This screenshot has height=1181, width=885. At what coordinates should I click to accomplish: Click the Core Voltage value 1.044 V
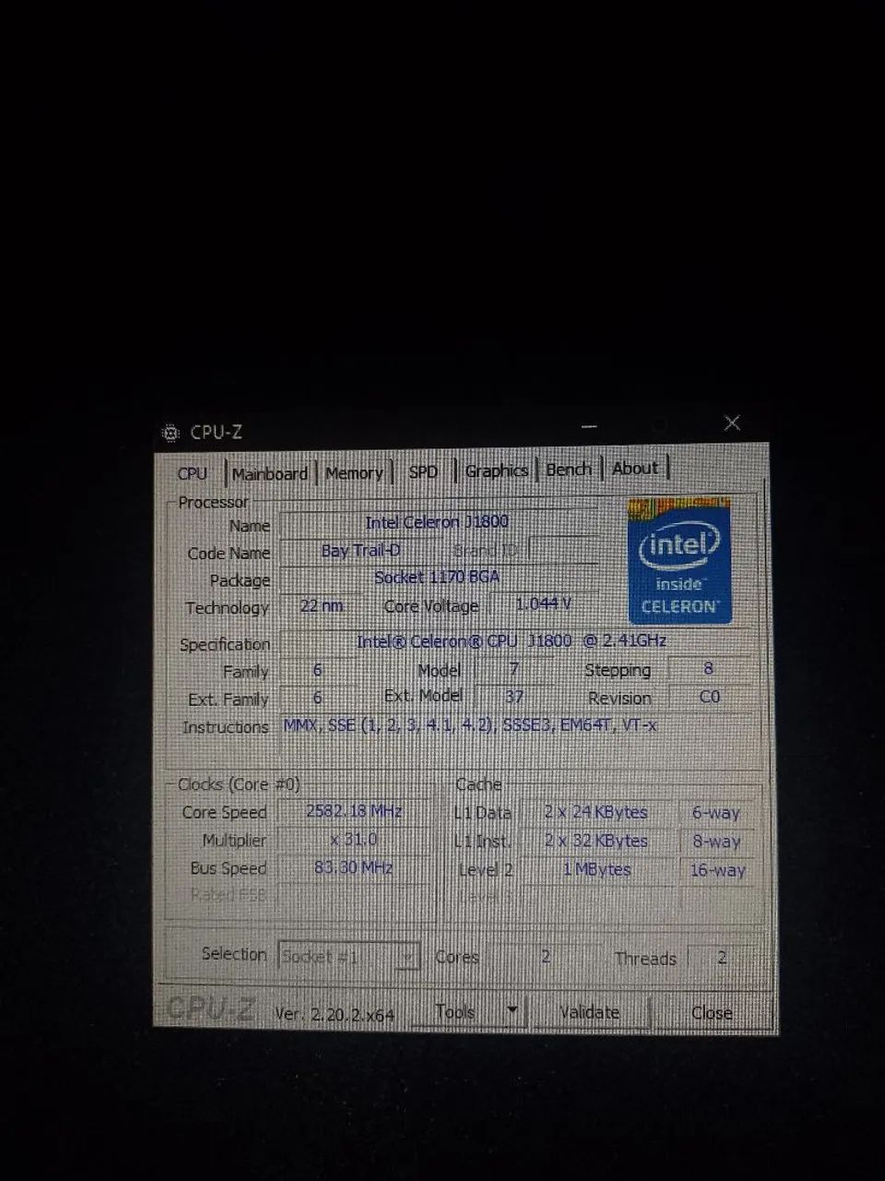[x=543, y=604]
